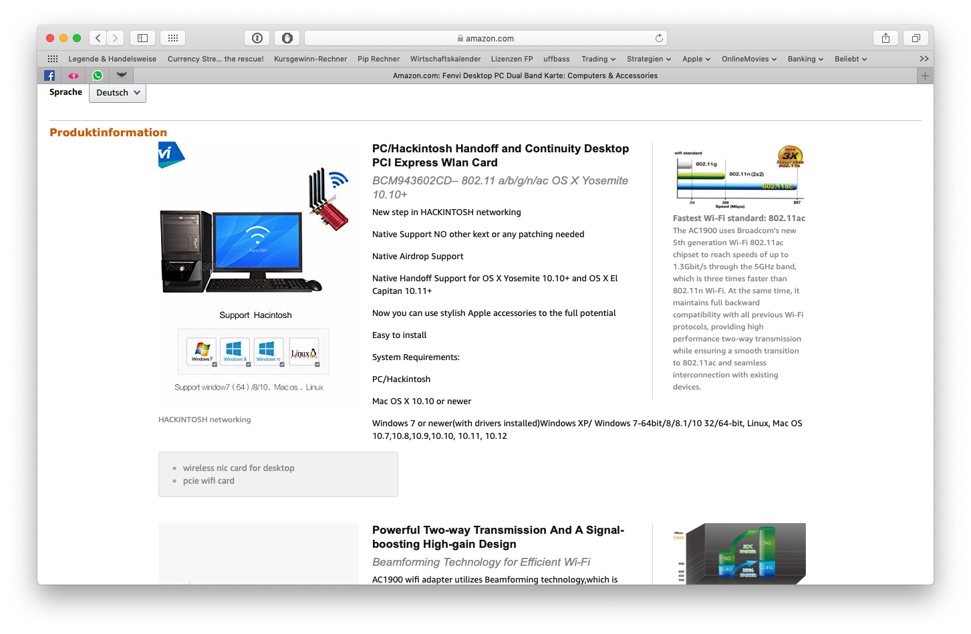Open the Sprache Deutsch language dropdown
The image size is (971, 634).
(118, 93)
